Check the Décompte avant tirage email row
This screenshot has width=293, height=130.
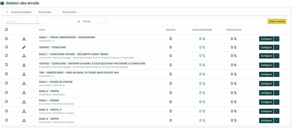click(6, 55)
